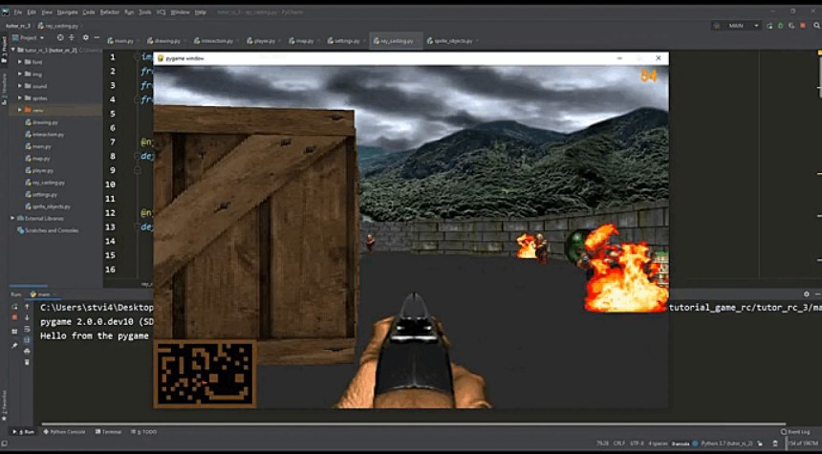Screen dimensions: 822x454
Task: Open the TODO tool window
Action: (144, 432)
